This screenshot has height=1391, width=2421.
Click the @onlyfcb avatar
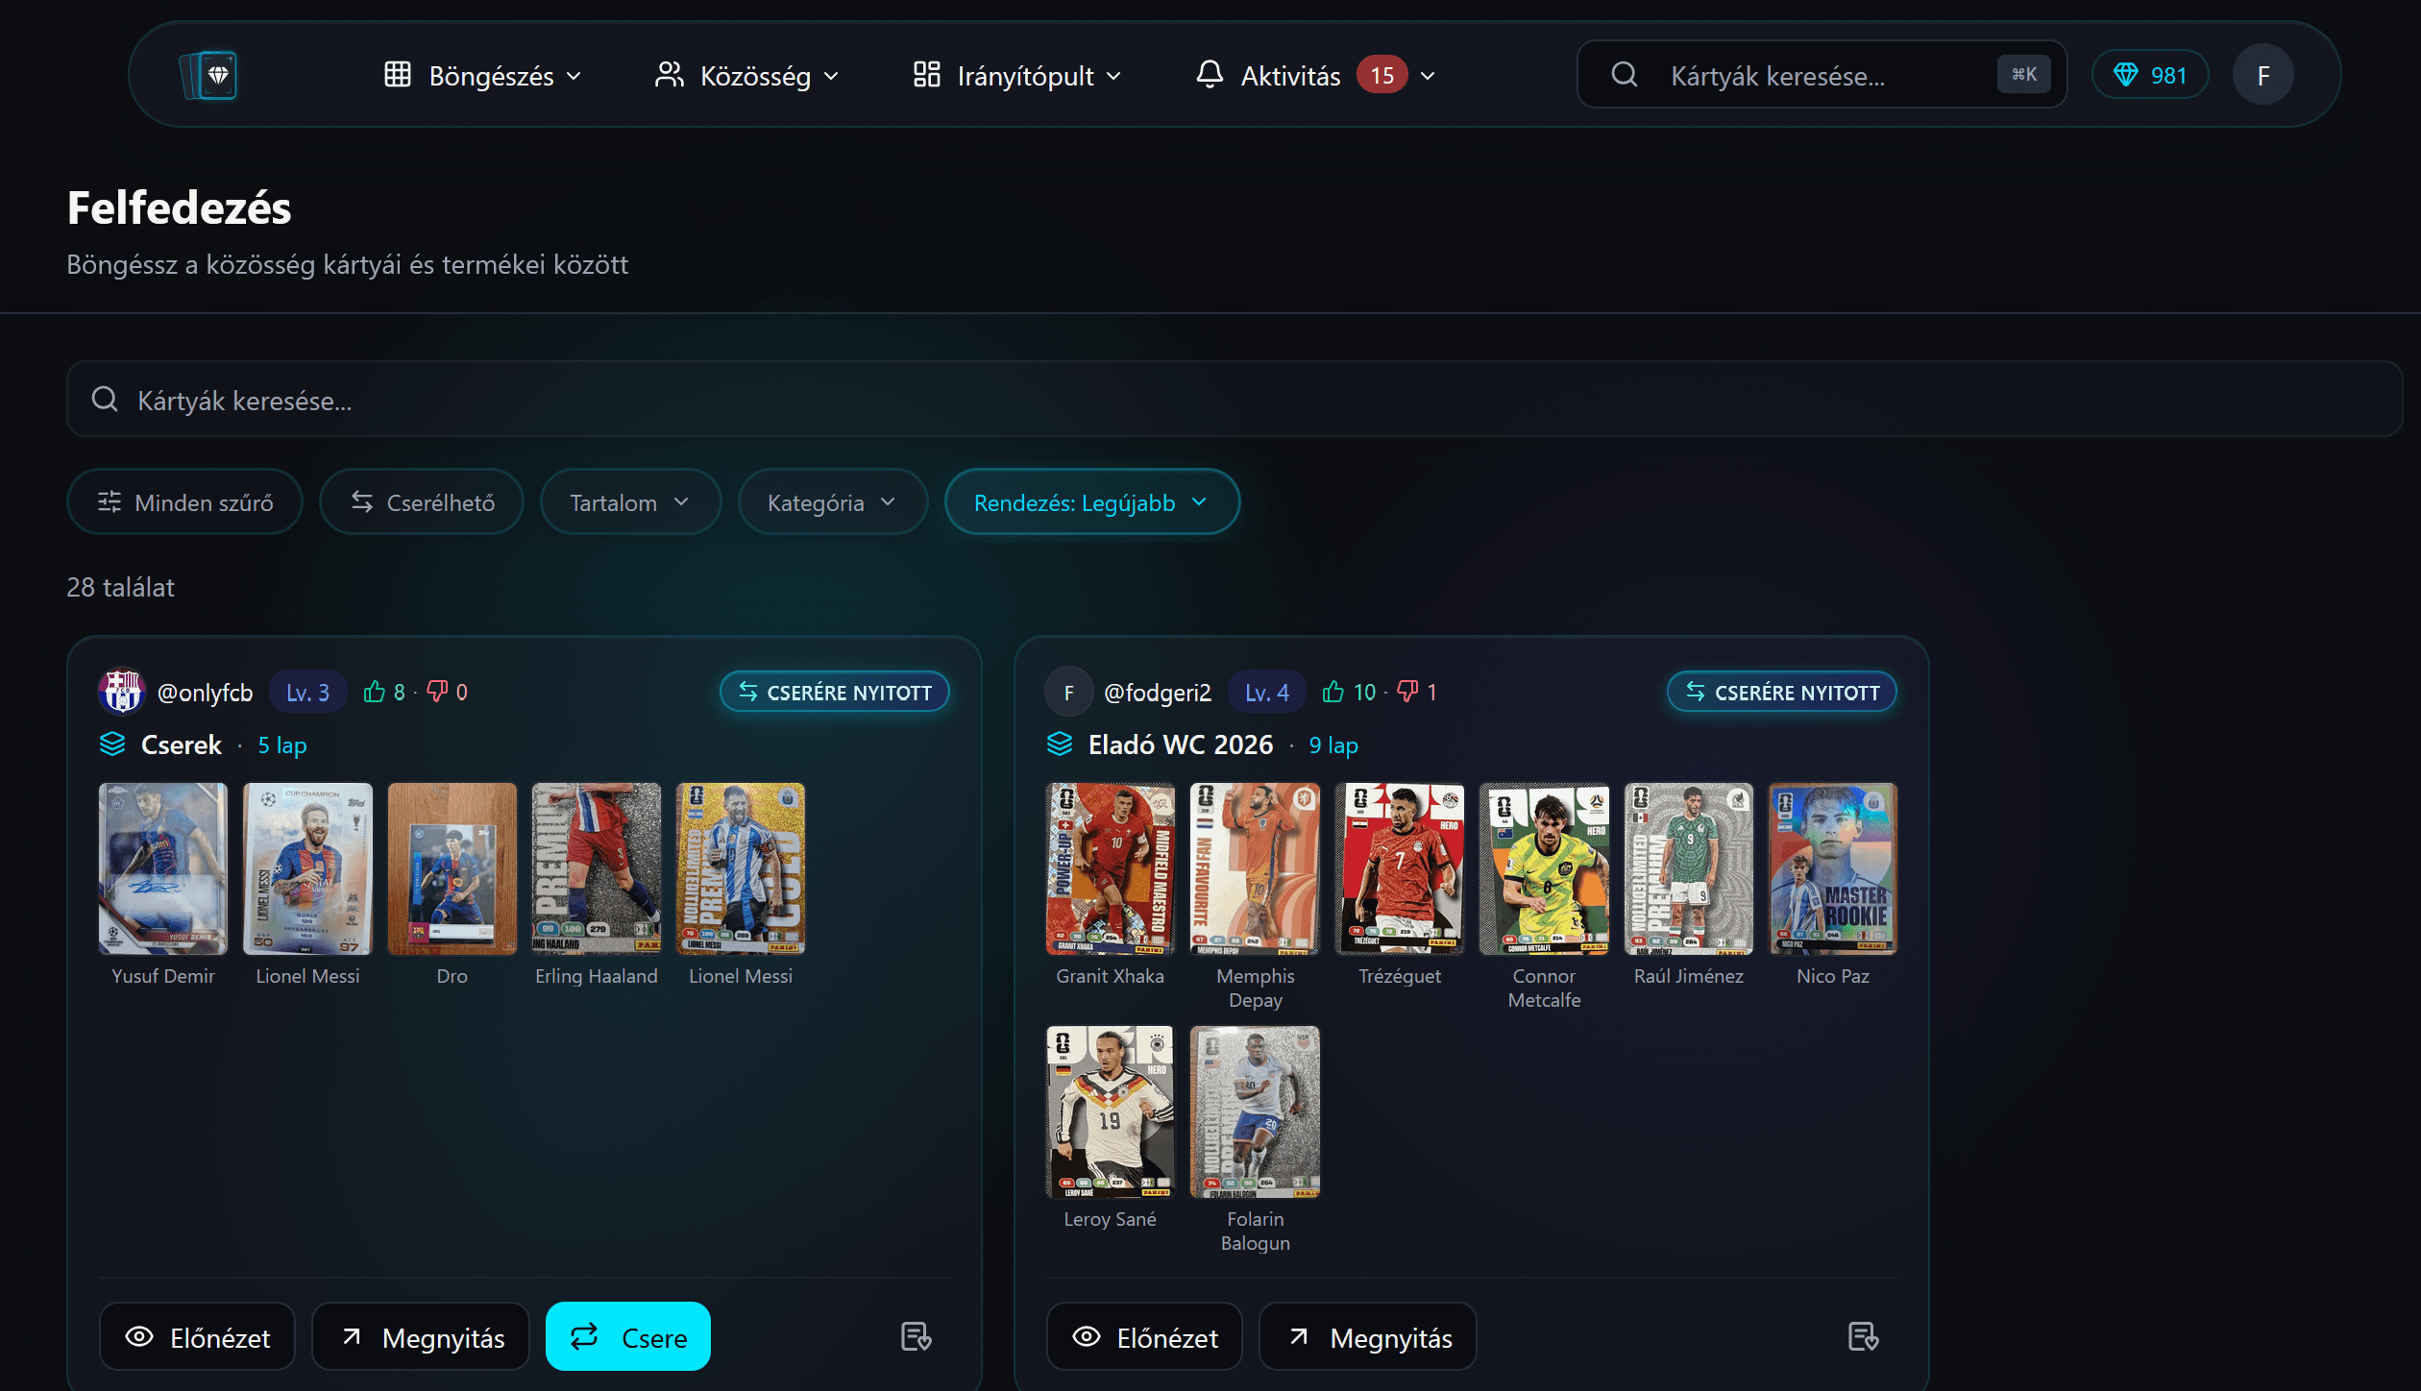(121, 692)
